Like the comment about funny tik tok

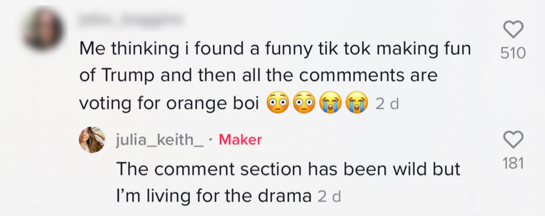click(513, 30)
